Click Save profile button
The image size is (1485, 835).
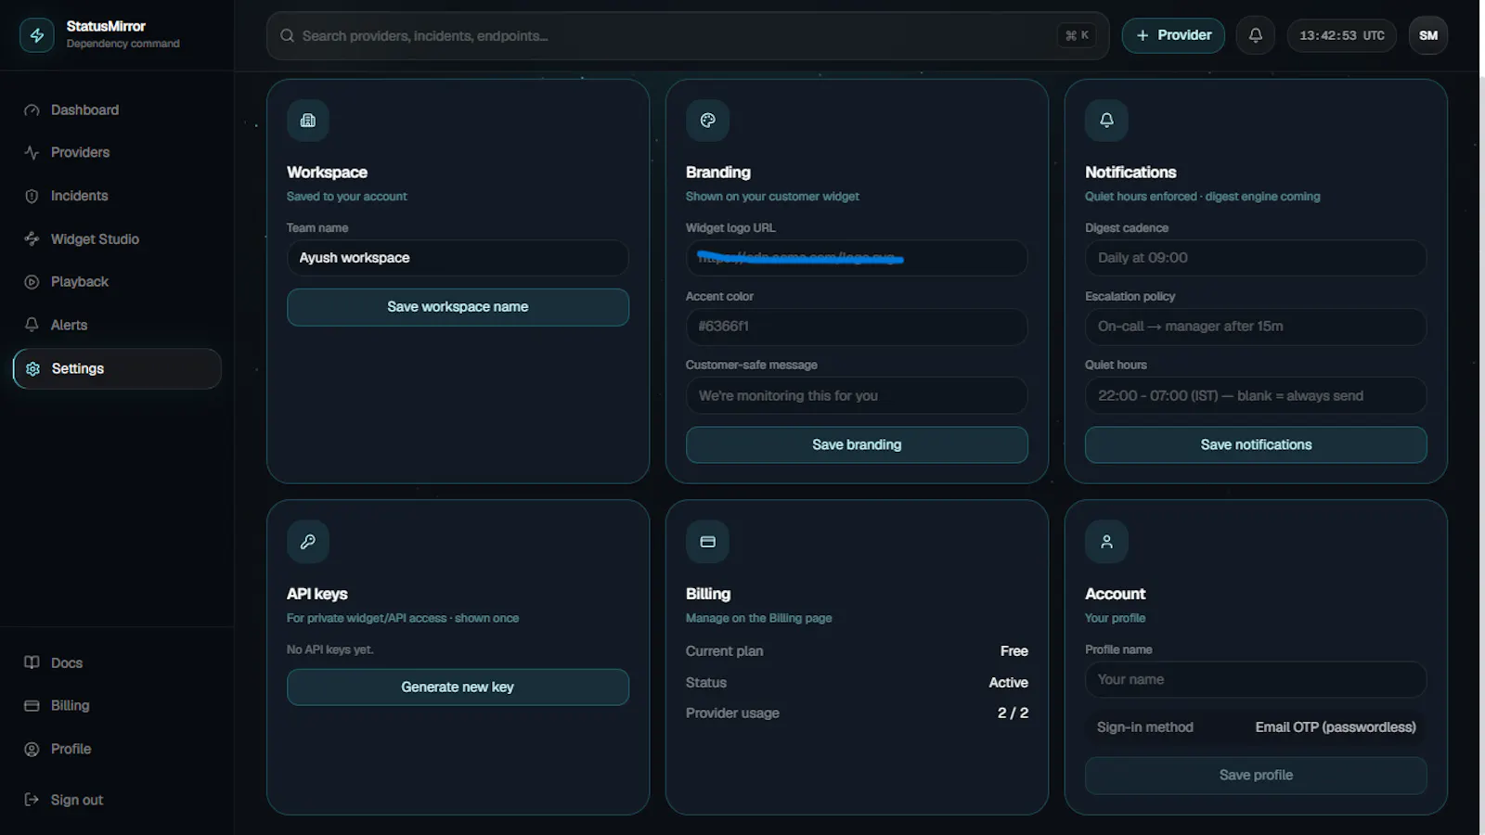tap(1256, 776)
